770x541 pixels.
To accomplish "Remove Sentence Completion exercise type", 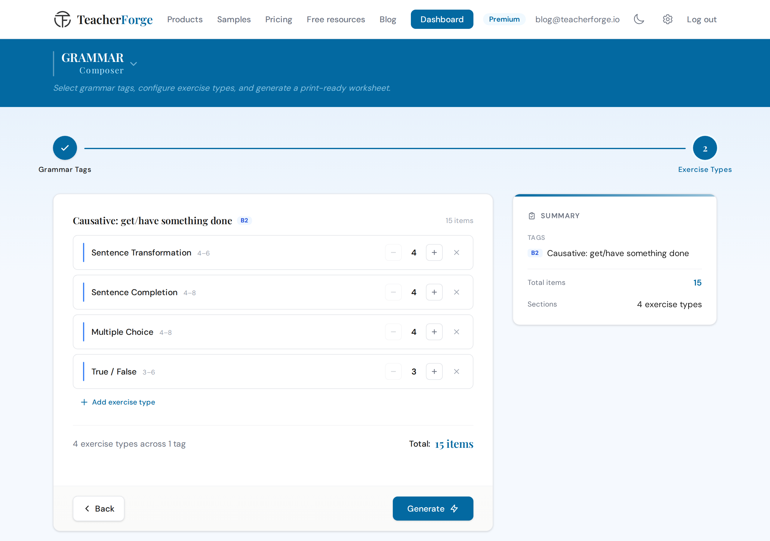I will (x=456, y=292).
